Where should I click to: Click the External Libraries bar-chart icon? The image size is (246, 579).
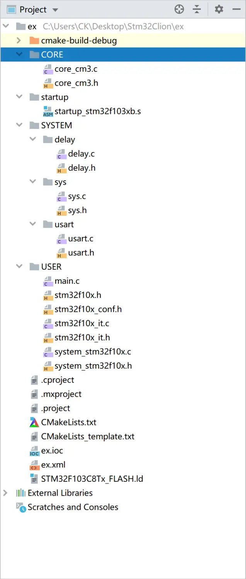coord(20,493)
